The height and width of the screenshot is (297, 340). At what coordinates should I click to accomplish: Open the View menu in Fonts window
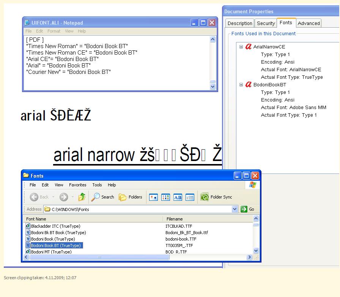tap(59, 185)
